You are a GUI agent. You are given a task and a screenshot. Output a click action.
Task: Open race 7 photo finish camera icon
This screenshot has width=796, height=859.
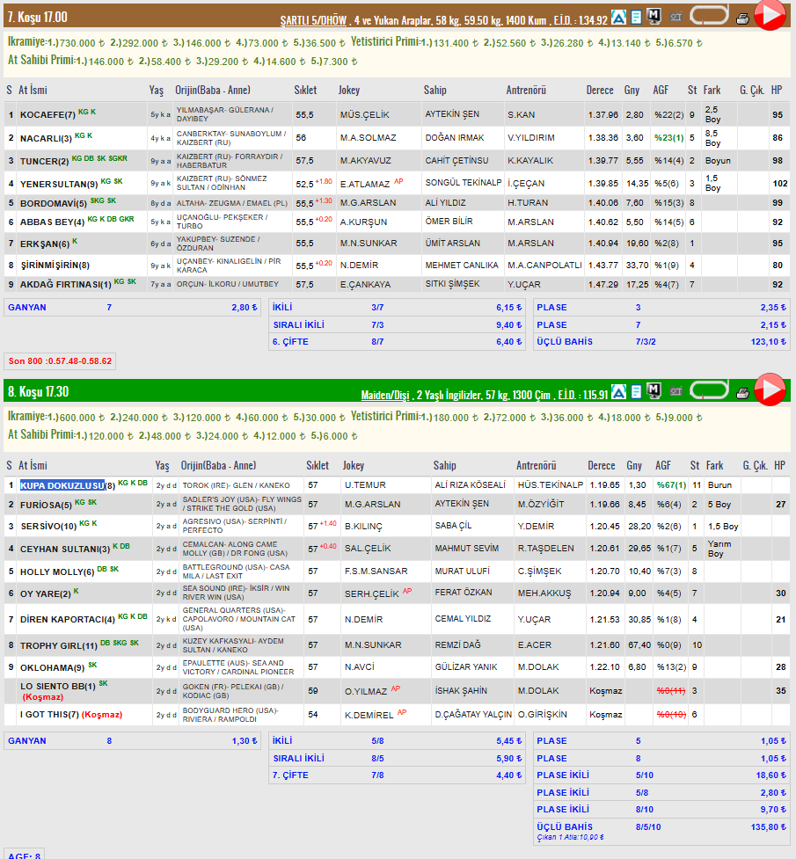[x=676, y=17]
